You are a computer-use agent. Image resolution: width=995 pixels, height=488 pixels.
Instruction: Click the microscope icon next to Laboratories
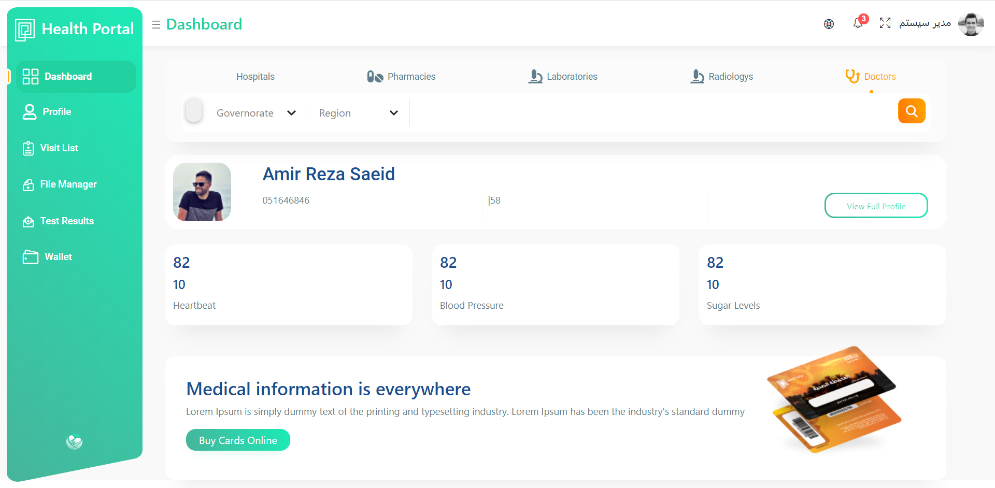pyautogui.click(x=535, y=77)
